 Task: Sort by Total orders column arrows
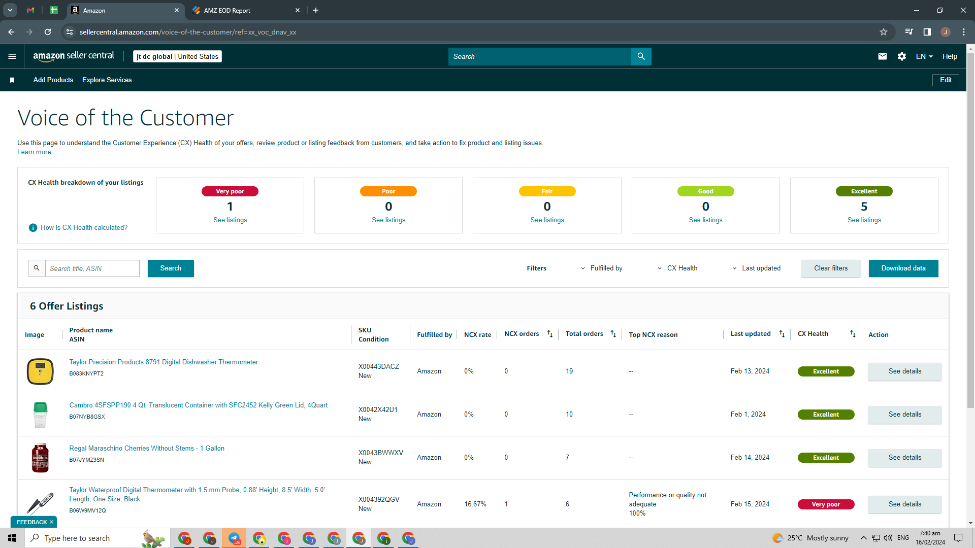tap(613, 334)
